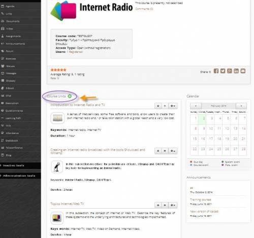Share the course on Twitter
This screenshot has height=238, width=254.
223,71
